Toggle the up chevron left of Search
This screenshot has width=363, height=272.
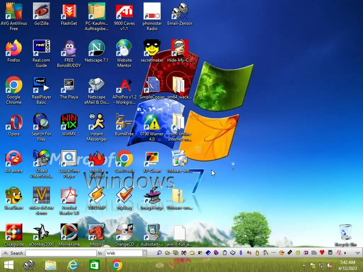(5, 253)
